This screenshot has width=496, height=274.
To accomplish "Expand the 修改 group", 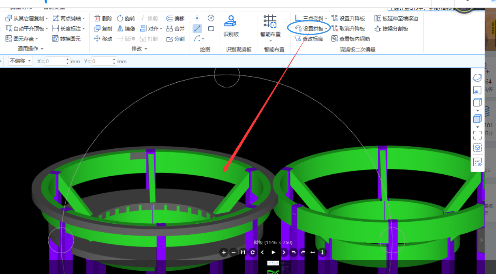I will [x=146, y=49].
